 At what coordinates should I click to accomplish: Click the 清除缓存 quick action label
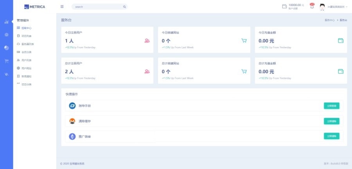(x=84, y=121)
